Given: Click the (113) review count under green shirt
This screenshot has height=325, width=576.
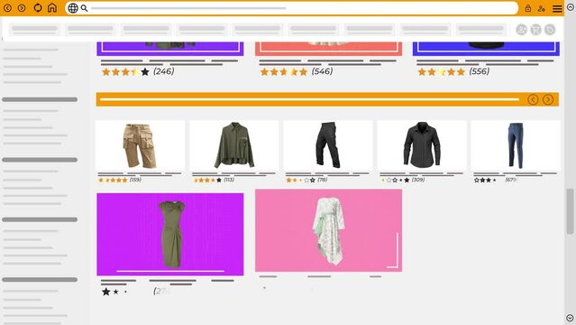Looking at the screenshot, I should click(x=229, y=180).
